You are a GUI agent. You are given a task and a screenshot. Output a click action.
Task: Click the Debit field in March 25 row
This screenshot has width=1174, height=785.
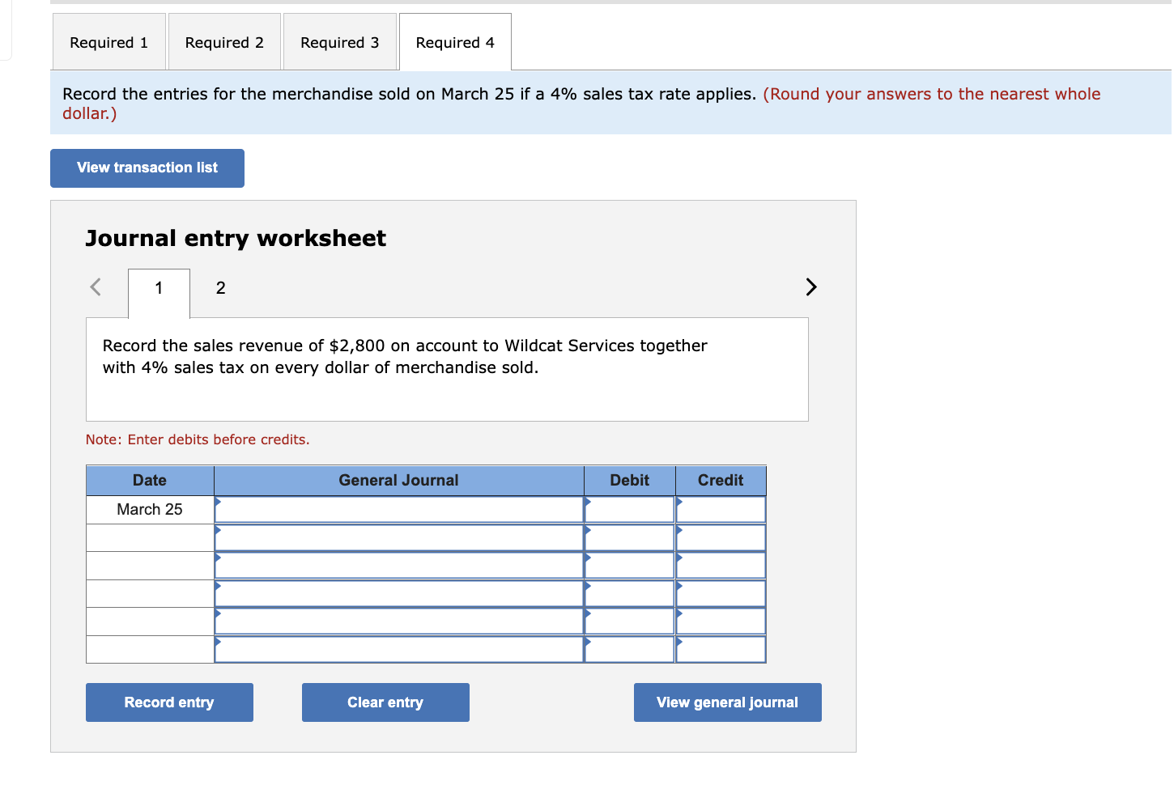[630, 510]
